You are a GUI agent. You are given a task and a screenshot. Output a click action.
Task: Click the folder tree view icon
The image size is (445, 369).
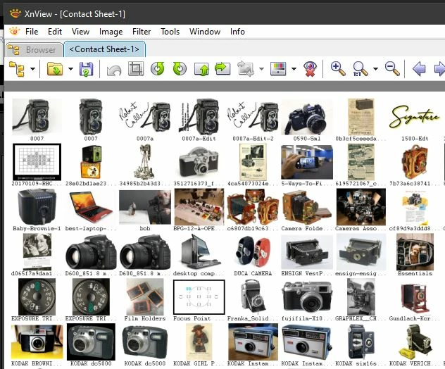coord(16,69)
